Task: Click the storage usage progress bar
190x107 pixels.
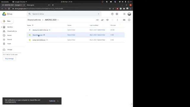Action: coord(12,53)
